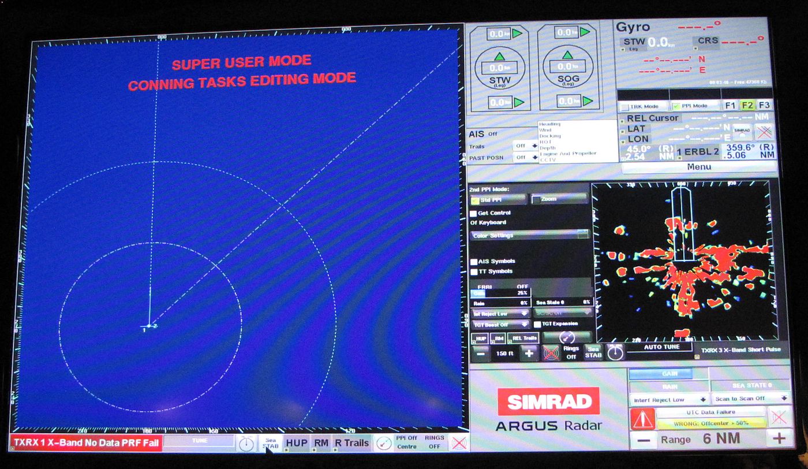Click WRONG: Offcenter > 50% warning message
Image resolution: width=808 pixels, height=469 pixels.
coord(711,423)
